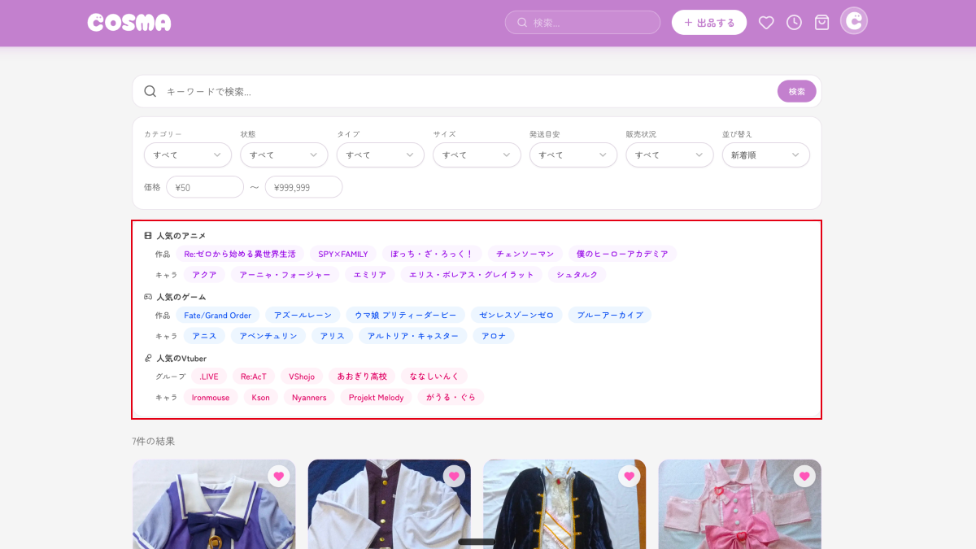Open browsing history via the clock icon
This screenshot has height=549, width=976.
pyautogui.click(x=793, y=22)
